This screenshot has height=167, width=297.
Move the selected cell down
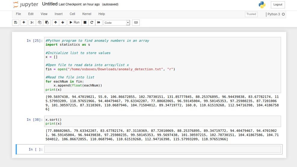coord(63,23)
